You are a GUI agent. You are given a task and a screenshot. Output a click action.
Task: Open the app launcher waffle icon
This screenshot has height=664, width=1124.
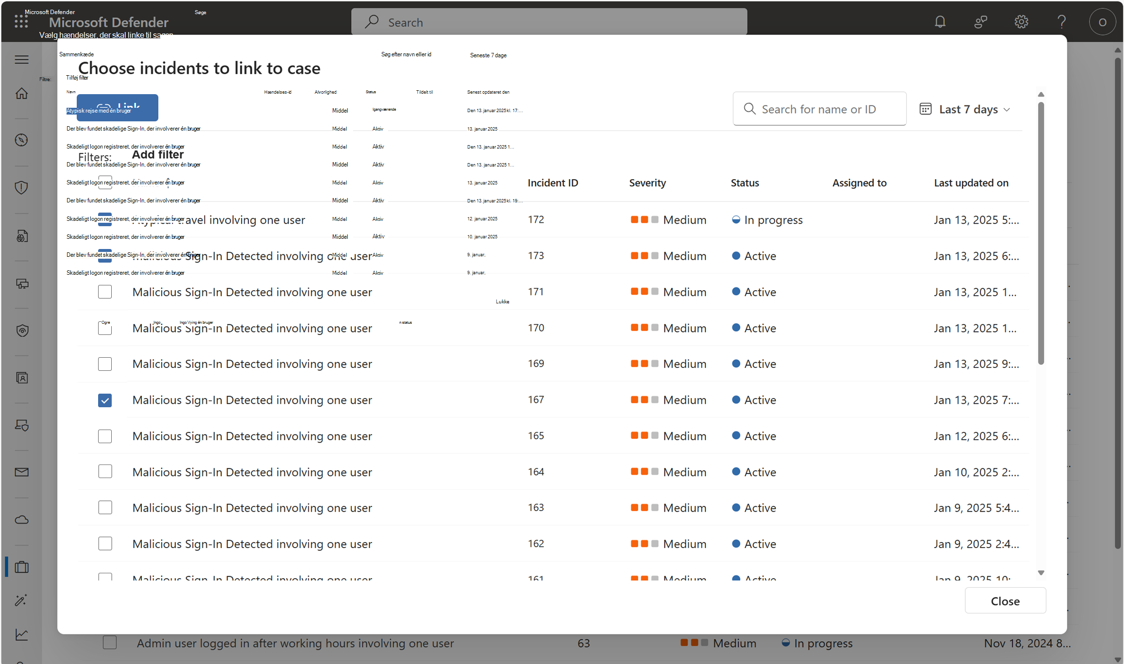(x=21, y=21)
